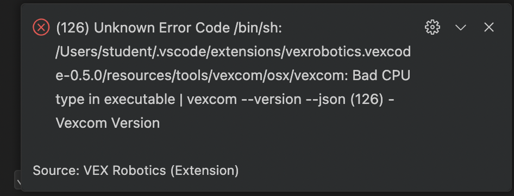Image resolution: width=514 pixels, height=196 pixels.
Task: Click the "Source: VEX Robotics (Extension)" label
Action: (x=136, y=171)
